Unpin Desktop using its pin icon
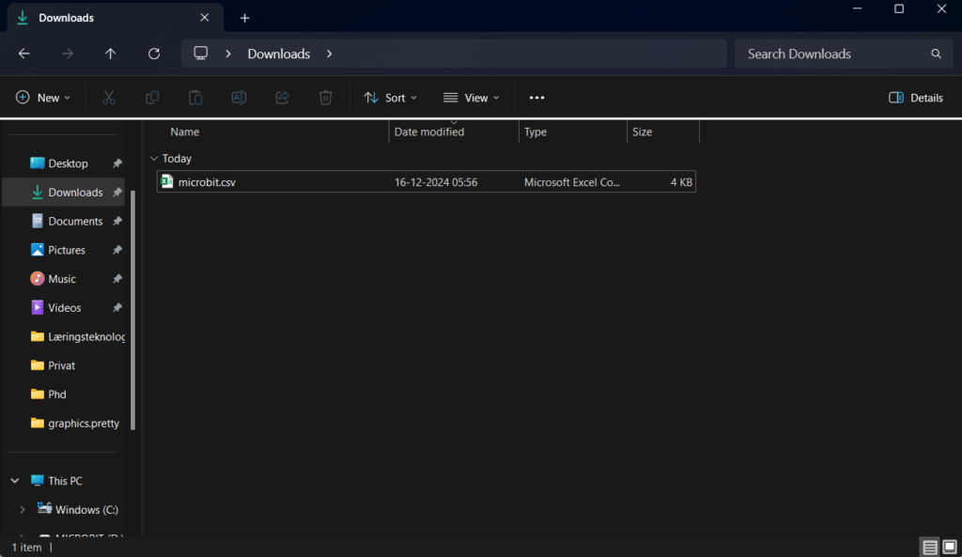This screenshot has height=557, width=962. tap(117, 163)
